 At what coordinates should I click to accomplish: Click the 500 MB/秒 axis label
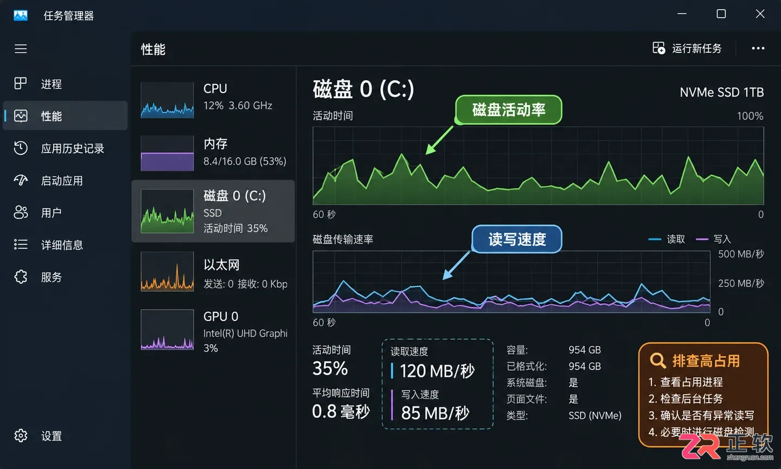[x=741, y=254]
